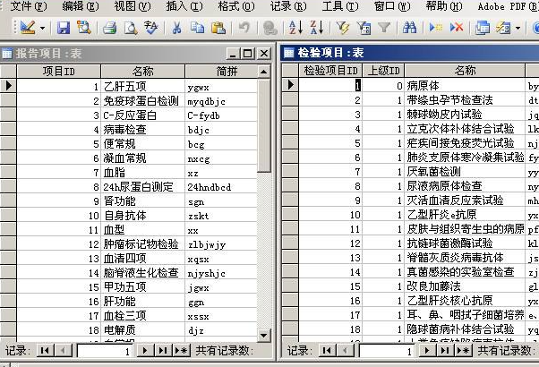Click the Delete Record icon in toolbar
The image size is (539, 367).
[x=457, y=28]
